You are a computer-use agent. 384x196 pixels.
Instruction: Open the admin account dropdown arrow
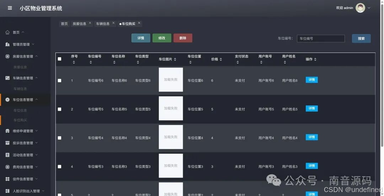coord(369,8)
